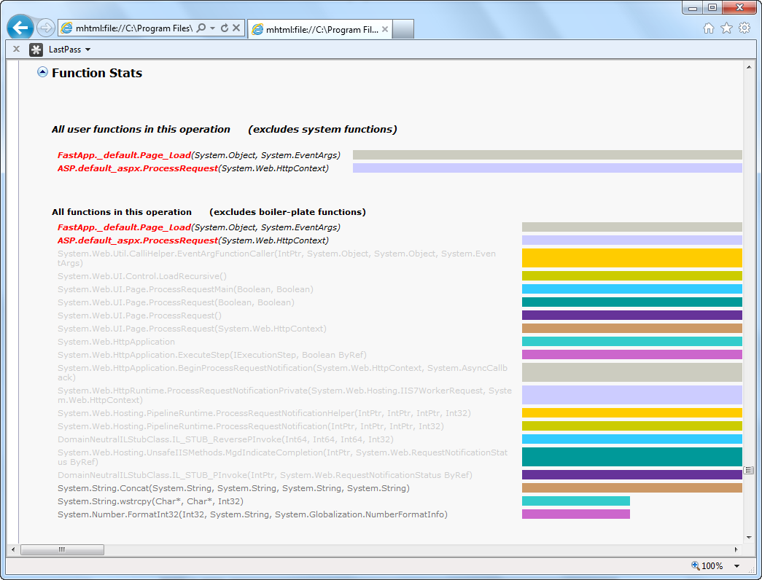Image resolution: width=762 pixels, height=580 pixels.
Task: Open the browser Home page
Action: tap(708, 26)
